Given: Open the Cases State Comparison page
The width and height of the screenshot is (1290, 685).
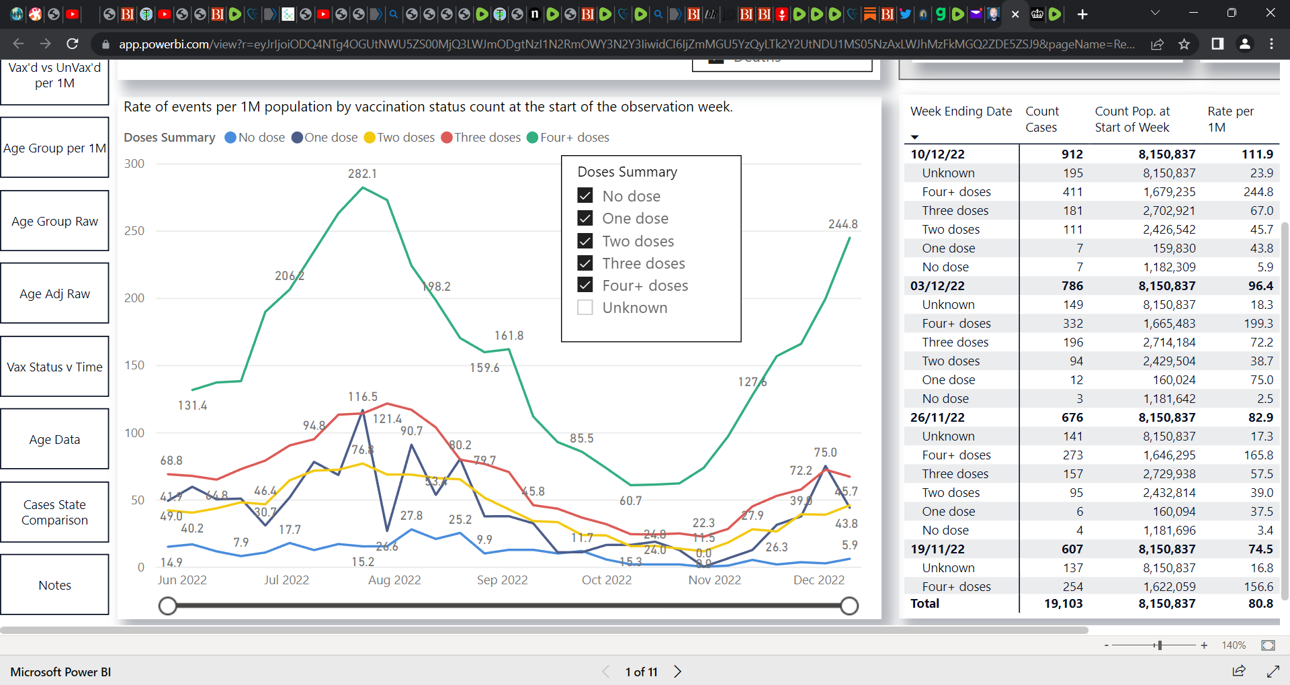Looking at the screenshot, I should click(x=54, y=512).
